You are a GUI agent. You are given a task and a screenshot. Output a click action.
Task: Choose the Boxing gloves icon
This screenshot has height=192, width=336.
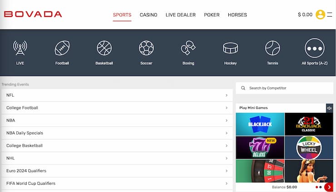188,48
